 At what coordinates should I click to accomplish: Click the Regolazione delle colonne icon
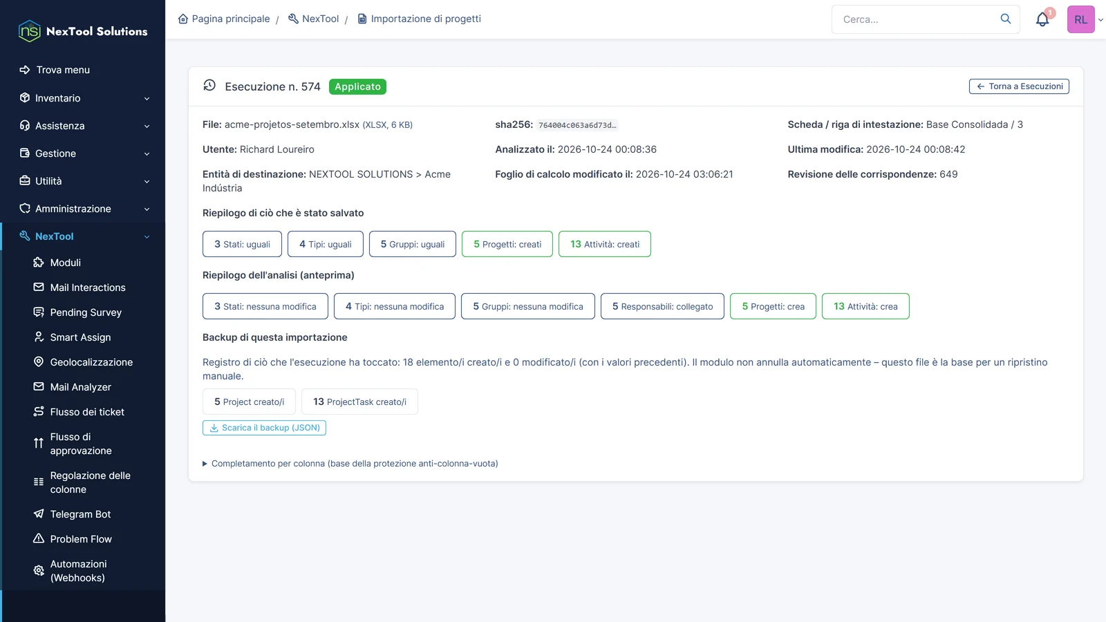click(39, 482)
